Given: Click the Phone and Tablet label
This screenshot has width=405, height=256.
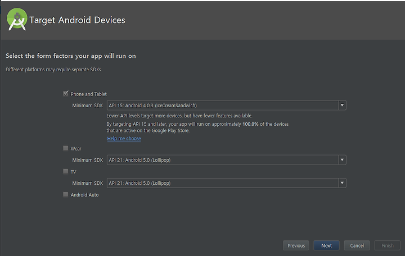Looking at the screenshot, I should [x=89, y=94].
